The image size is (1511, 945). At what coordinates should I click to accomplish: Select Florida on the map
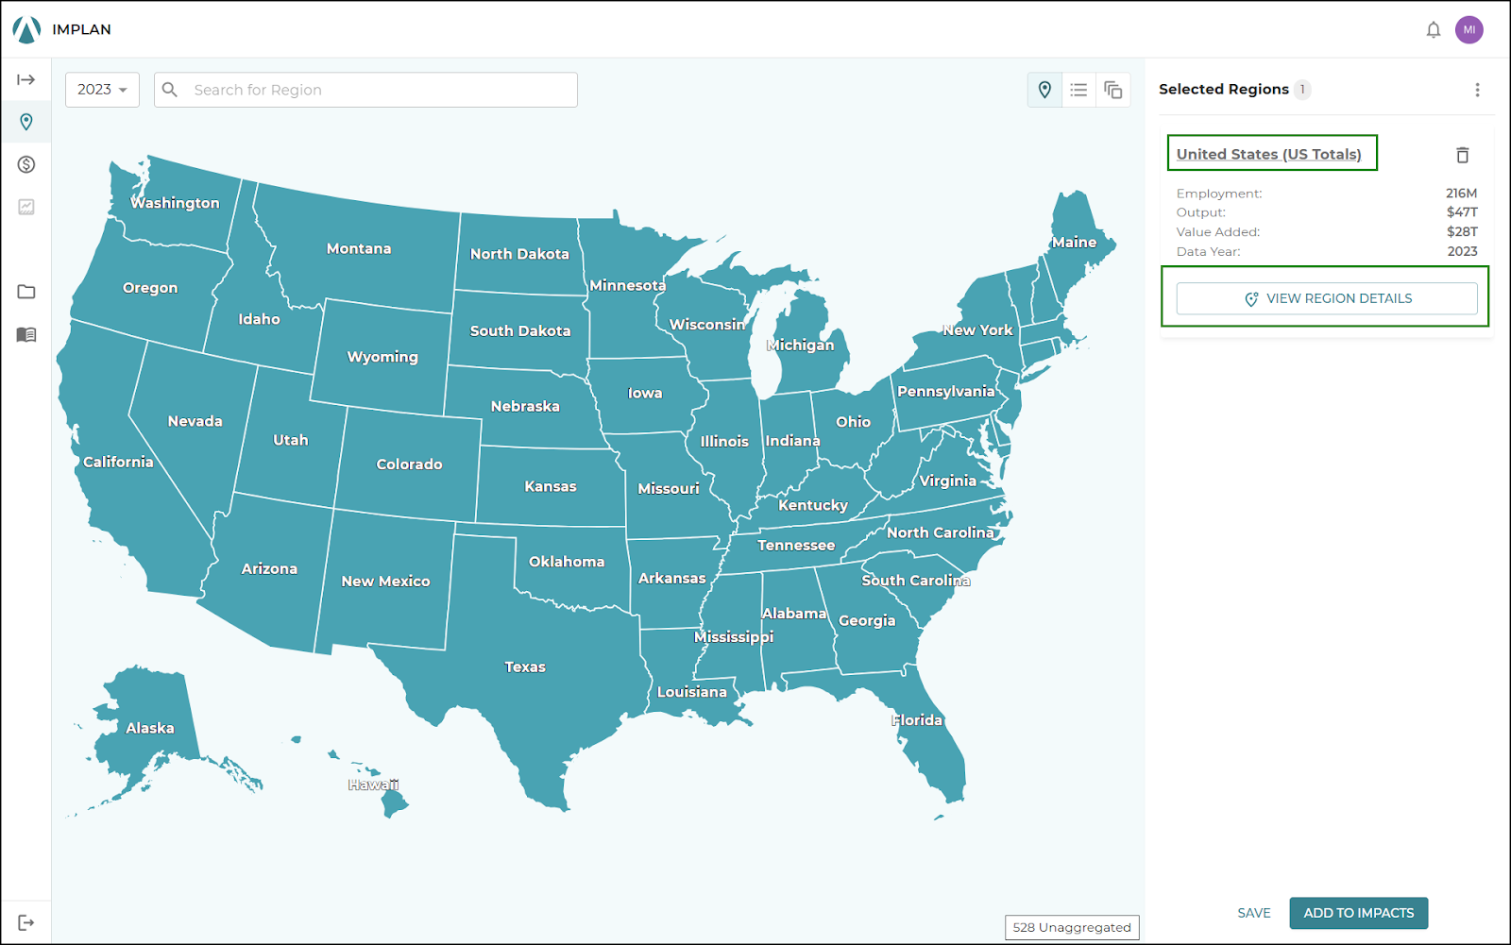coord(917,719)
